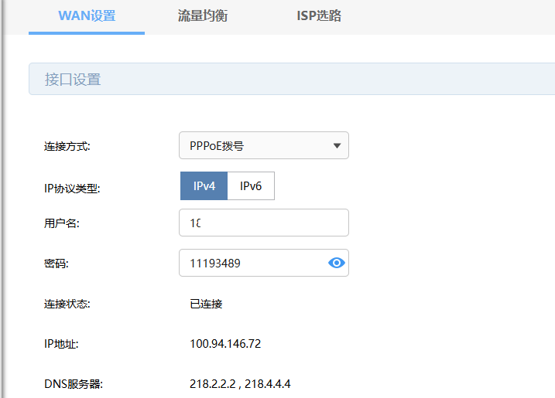This screenshot has width=555, height=398.
Task: Click the dropdown arrow beside PPPoE拨号
Action: 337,145
